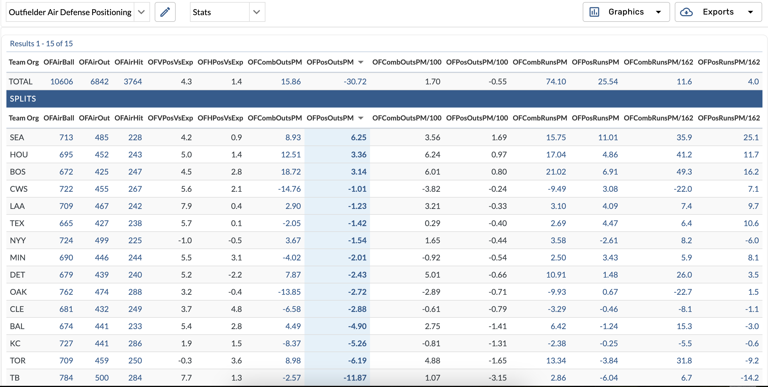Click HOU's OFCombOutsPM value 12.51
Screen dimensions: 768x387
pos(291,155)
